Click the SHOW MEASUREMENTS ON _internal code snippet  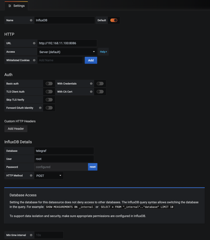(69, 207)
